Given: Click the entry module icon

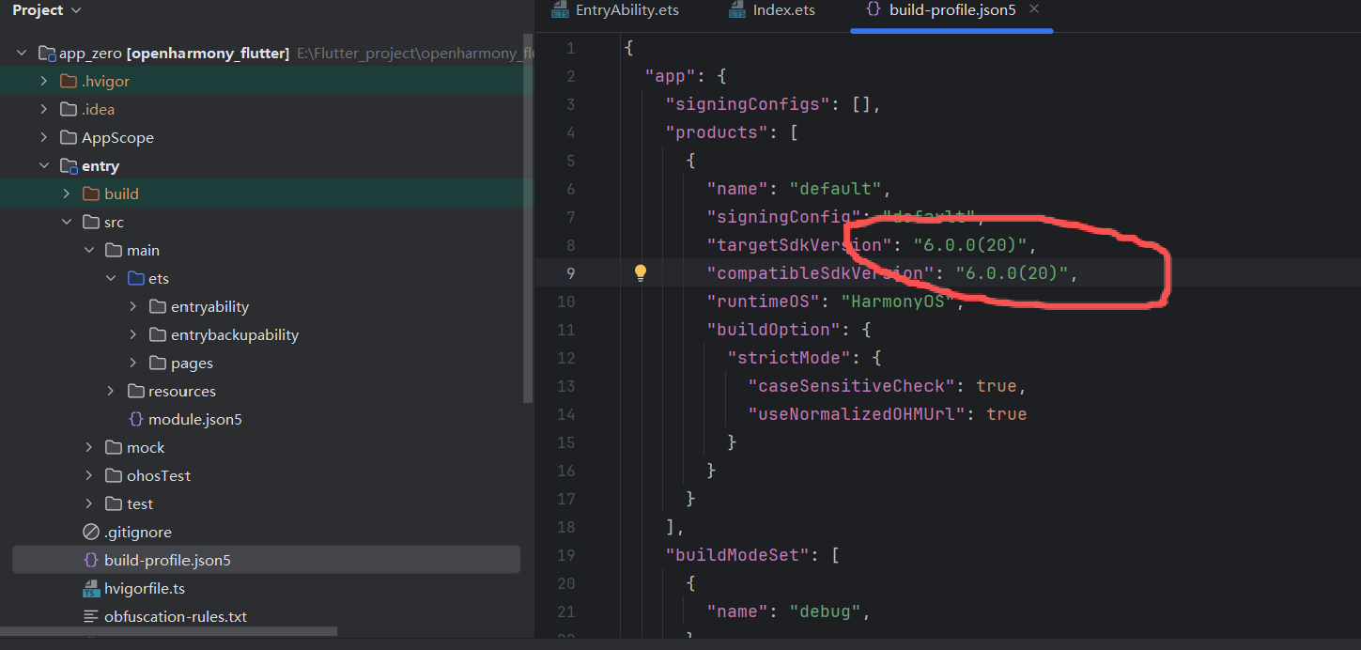Looking at the screenshot, I should coord(69,166).
